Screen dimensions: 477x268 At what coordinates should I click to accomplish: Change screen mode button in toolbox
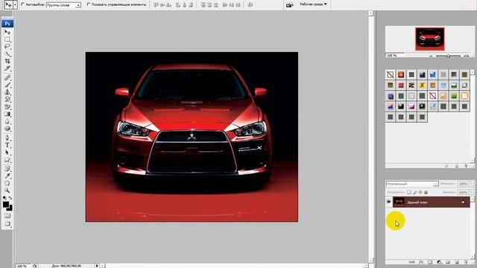point(7,224)
